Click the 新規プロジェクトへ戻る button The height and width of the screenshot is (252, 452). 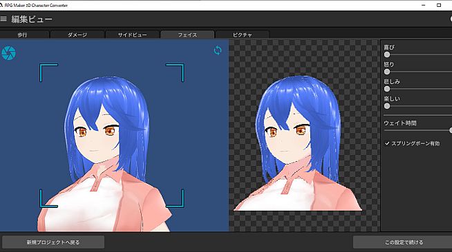point(53,242)
